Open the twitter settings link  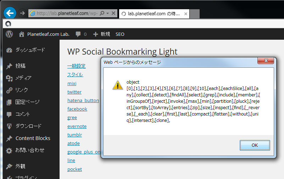[74, 92]
